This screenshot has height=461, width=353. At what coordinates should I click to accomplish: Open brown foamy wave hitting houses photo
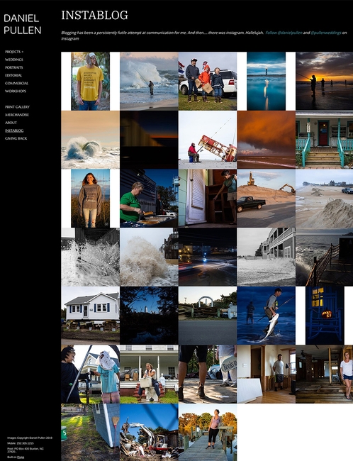pyautogui.click(x=149, y=257)
